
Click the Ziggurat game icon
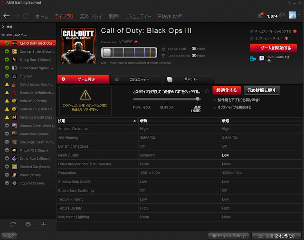click(14, 183)
